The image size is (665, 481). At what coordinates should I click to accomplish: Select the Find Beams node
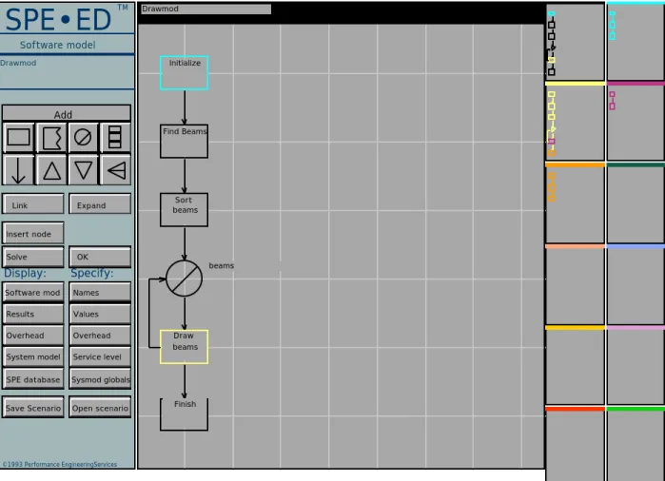(x=184, y=141)
